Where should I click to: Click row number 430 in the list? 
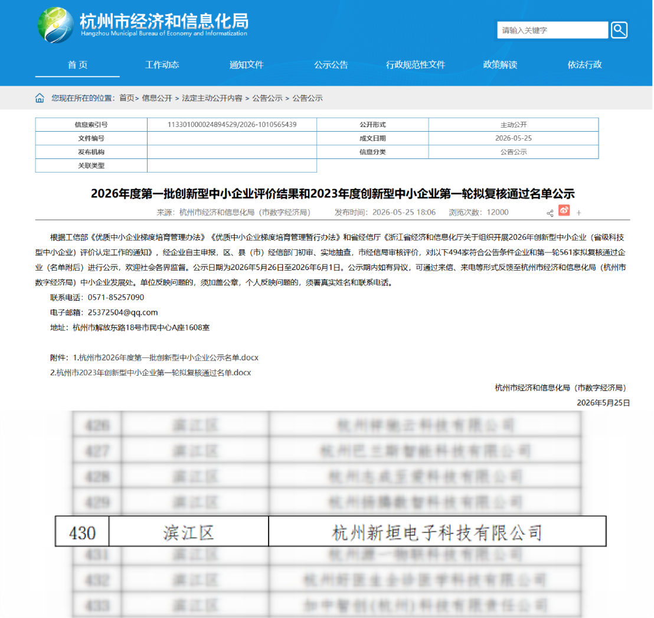pyautogui.click(x=82, y=534)
